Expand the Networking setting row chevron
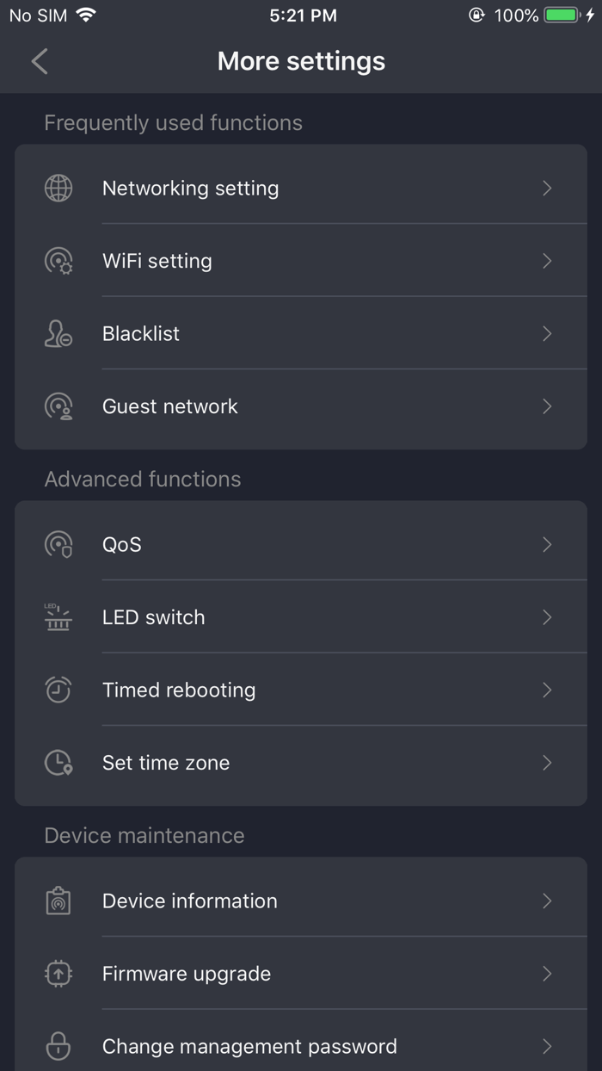The image size is (602, 1071). point(547,188)
